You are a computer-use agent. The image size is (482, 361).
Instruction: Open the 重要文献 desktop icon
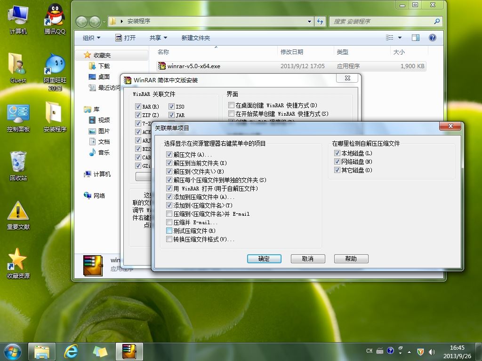coord(18,215)
